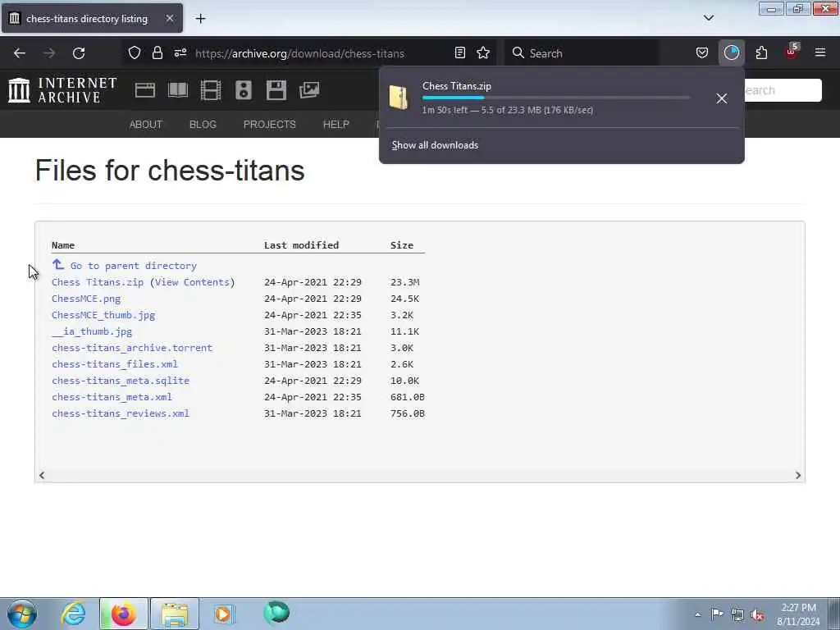
Task: Toggle Reader View icon
Action: coord(459,53)
